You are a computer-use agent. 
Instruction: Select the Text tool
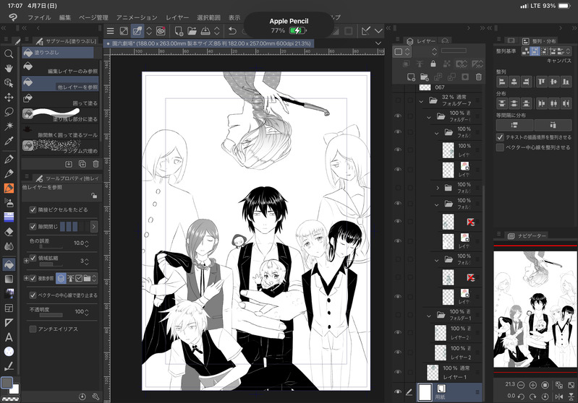9,337
